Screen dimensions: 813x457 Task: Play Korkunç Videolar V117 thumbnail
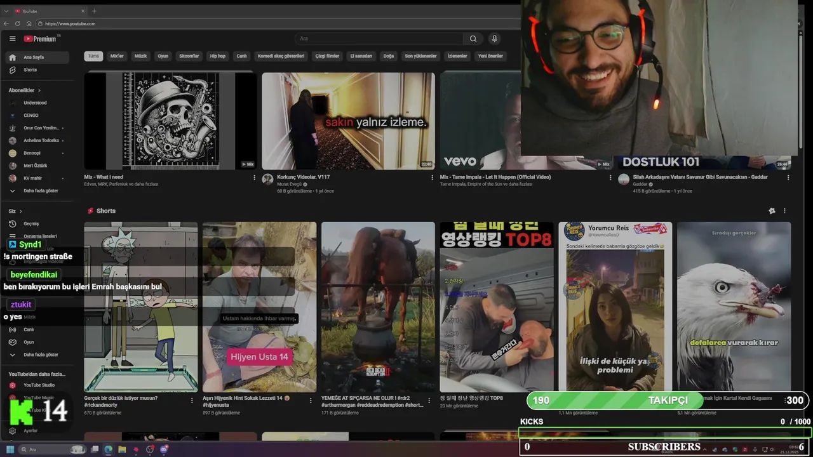[x=348, y=121]
